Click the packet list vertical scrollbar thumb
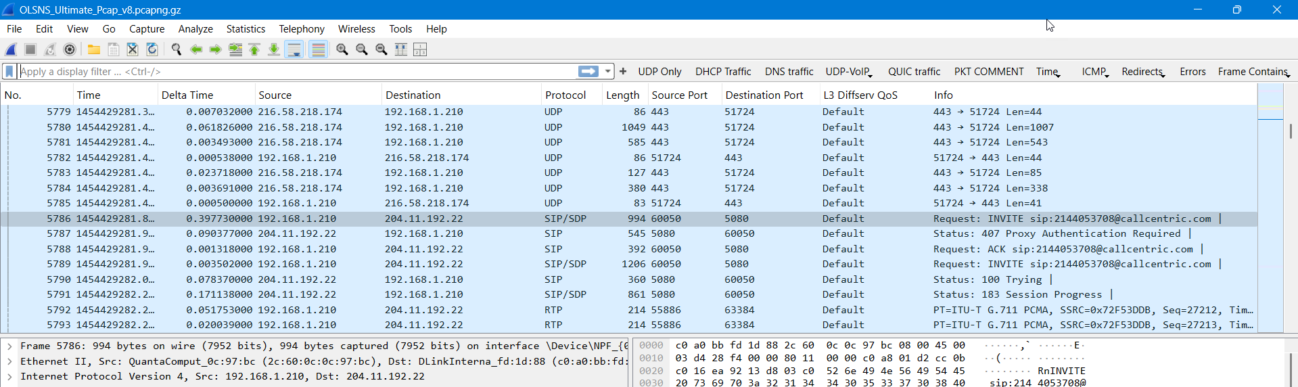1298x387 pixels. coord(1291,131)
